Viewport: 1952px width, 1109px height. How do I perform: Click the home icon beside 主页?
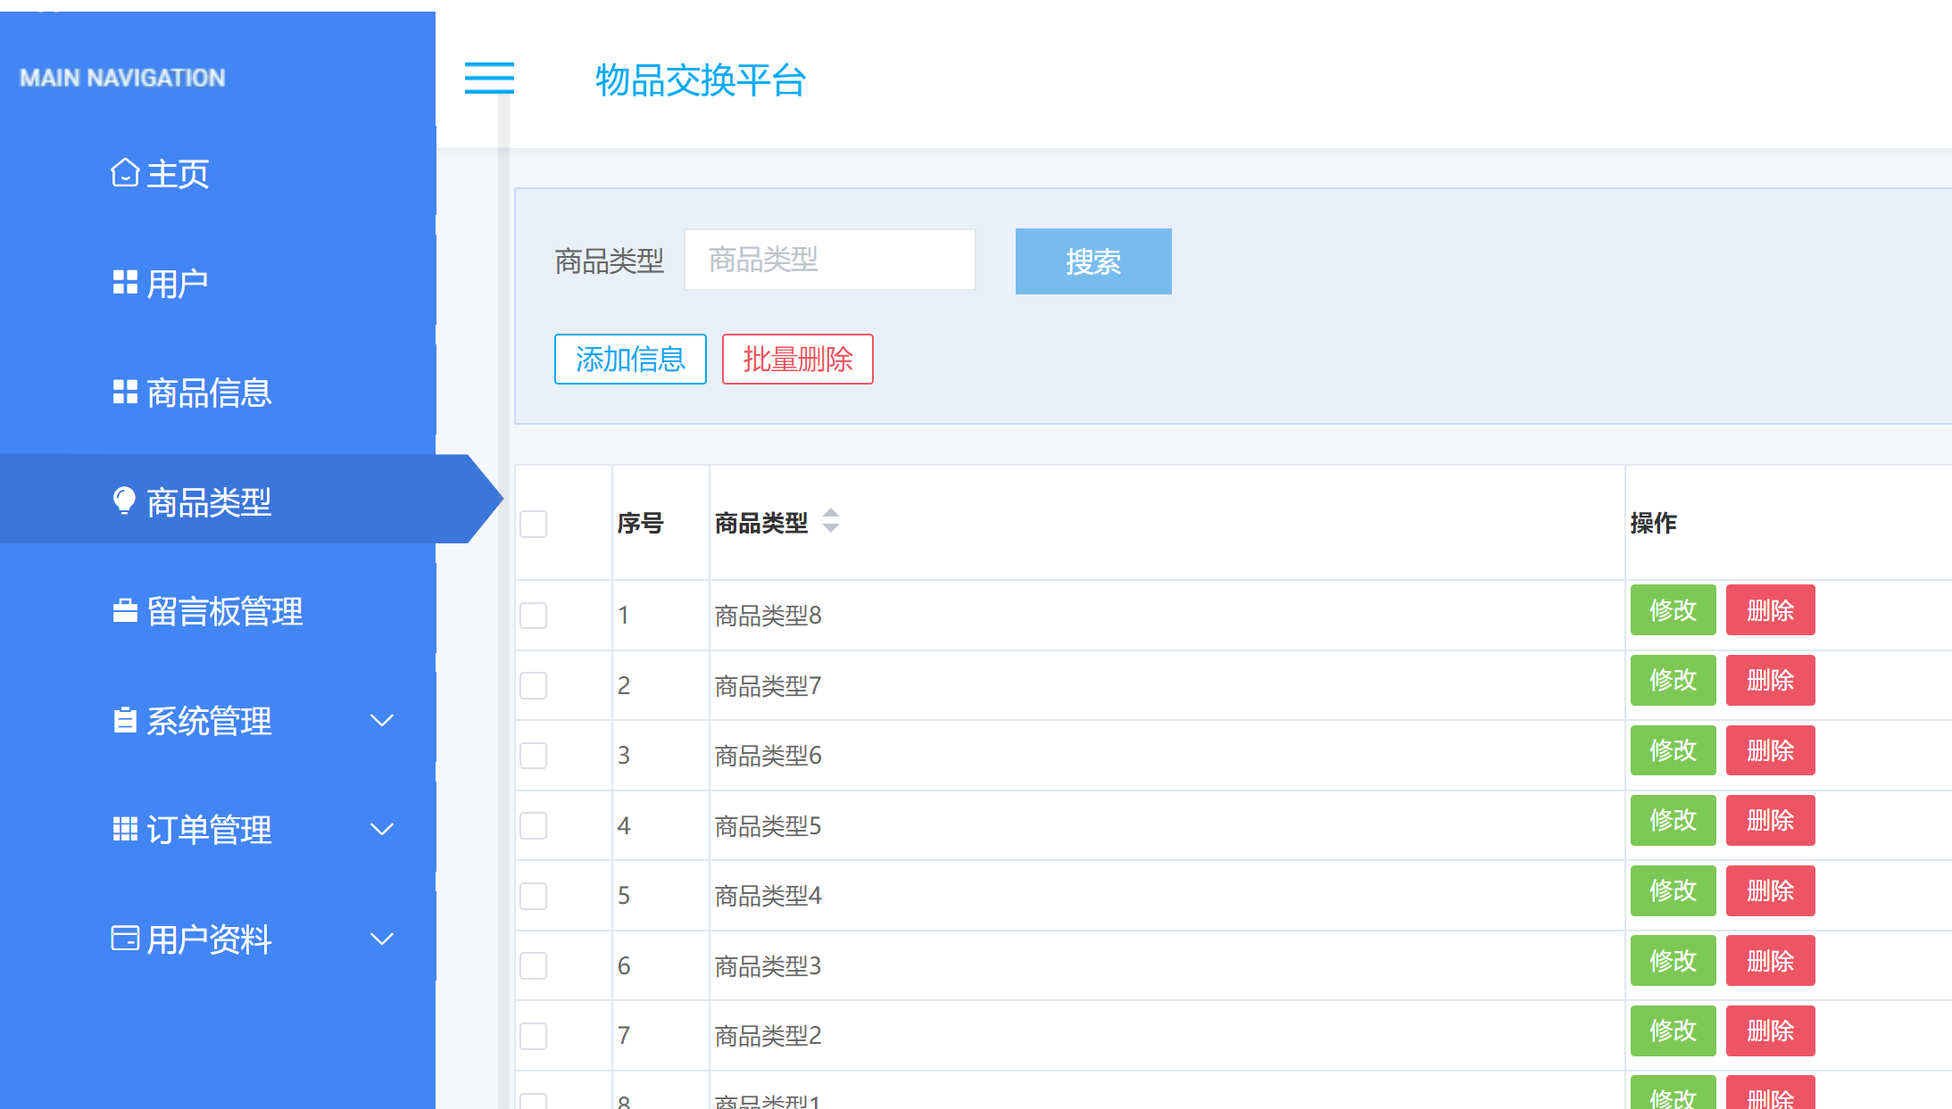(125, 172)
